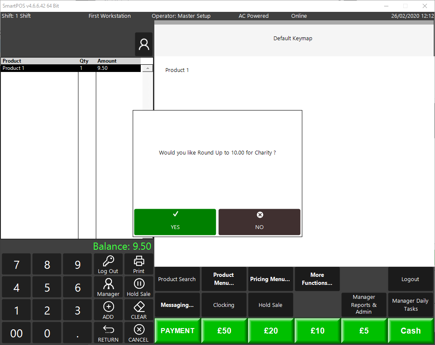Confirm charity round up with YES
The image size is (435, 345).
pyautogui.click(x=175, y=222)
